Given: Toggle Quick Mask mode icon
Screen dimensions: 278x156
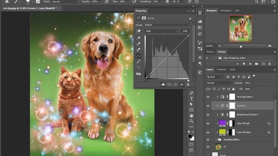Looking at the screenshot, I should (x=191, y=144).
